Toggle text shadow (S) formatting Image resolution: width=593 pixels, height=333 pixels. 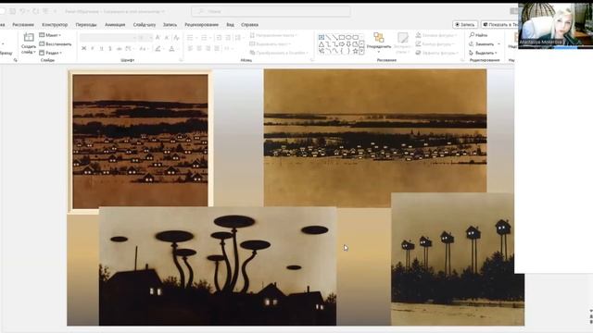[110, 48]
